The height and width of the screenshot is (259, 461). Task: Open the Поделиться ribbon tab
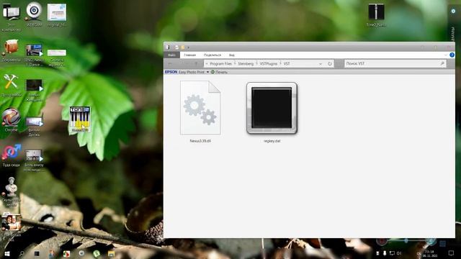tap(212, 55)
